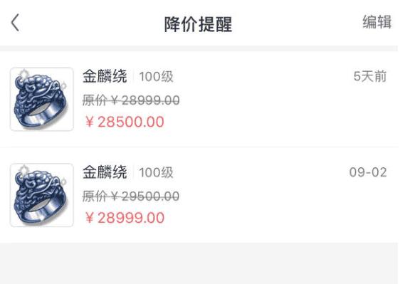
Task: Open the second 金麟绕 item title
Action: pyautogui.click(x=105, y=172)
